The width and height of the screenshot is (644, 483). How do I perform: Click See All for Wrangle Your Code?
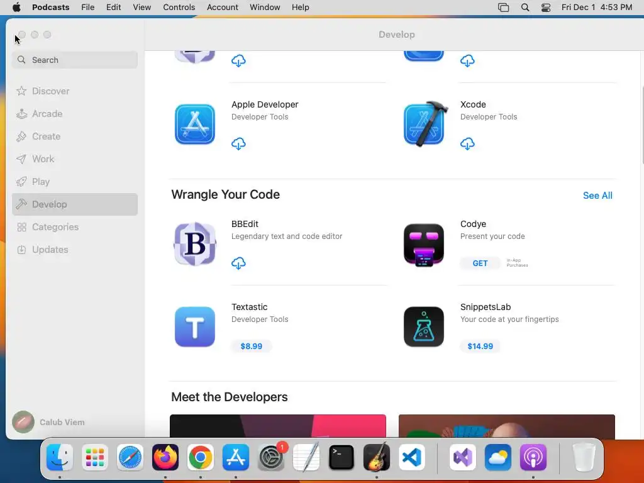(x=597, y=196)
